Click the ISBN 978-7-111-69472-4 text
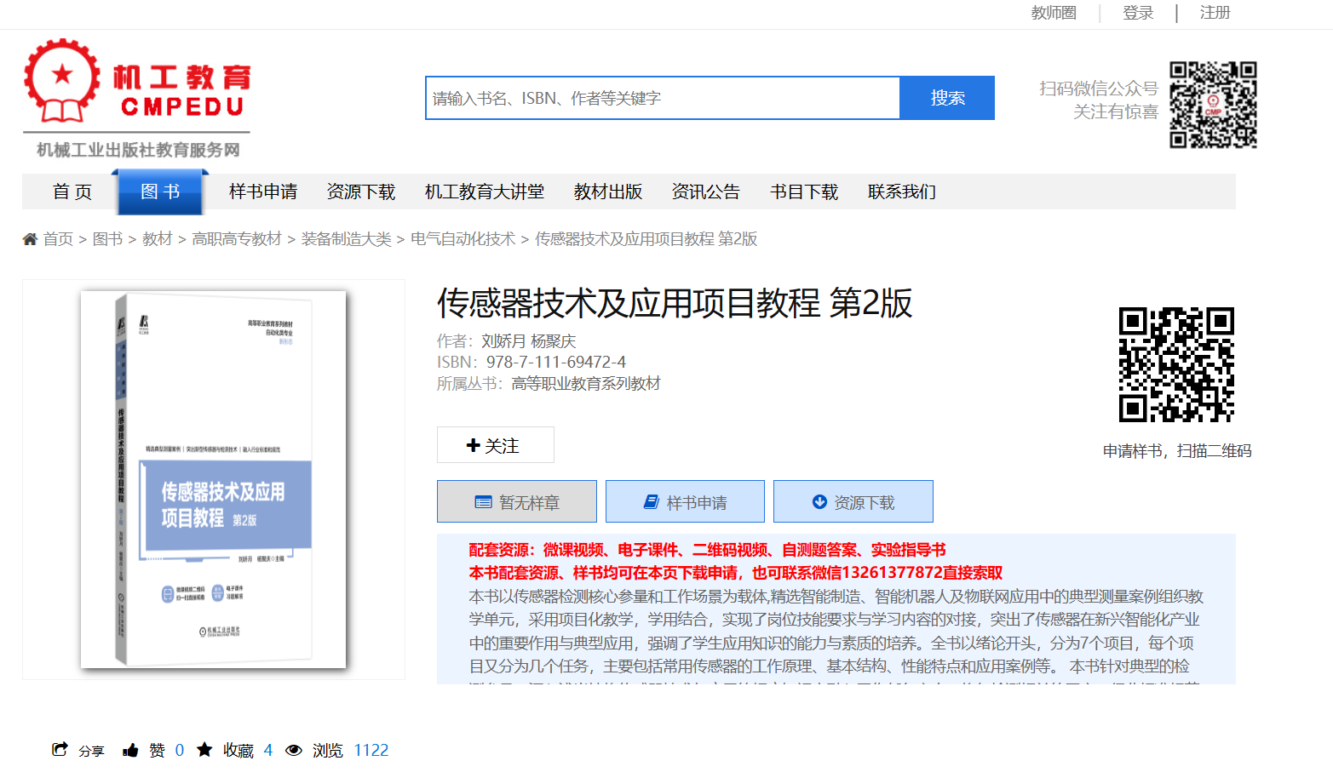Viewport: 1333px width, 772px height. (556, 363)
